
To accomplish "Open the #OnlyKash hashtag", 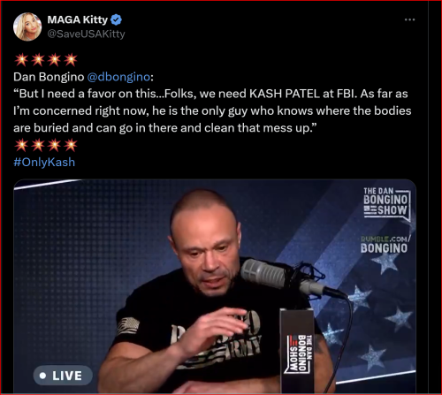I will pos(44,163).
